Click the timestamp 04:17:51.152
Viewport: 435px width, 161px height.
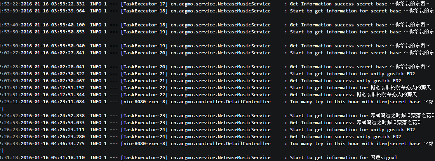coord(52,88)
